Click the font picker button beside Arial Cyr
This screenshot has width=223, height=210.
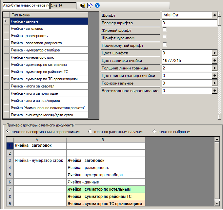pos(214,15)
